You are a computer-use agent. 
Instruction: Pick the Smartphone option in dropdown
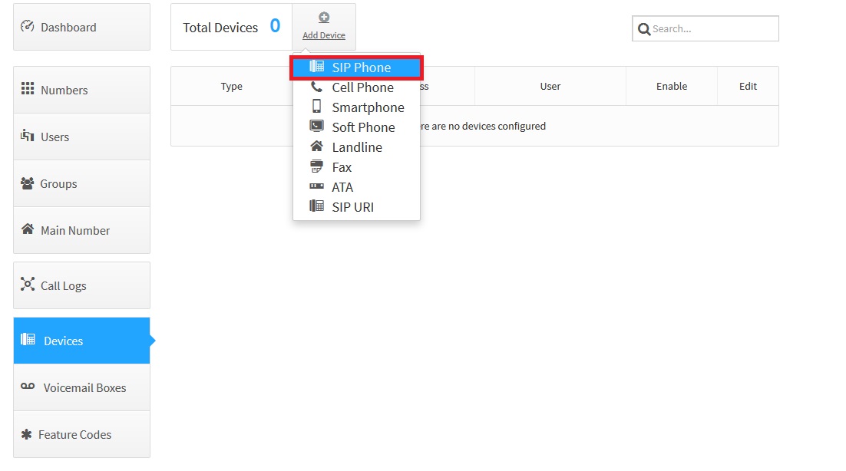tap(367, 107)
